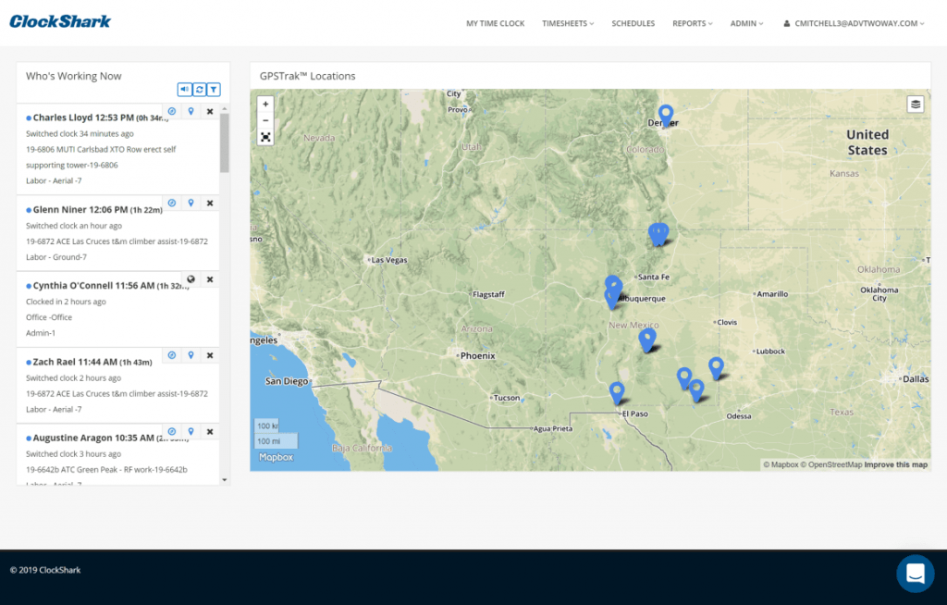947x605 pixels.
Task: Remove Glenn Niner's entry using the X
Action: click(x=210, y=204)
